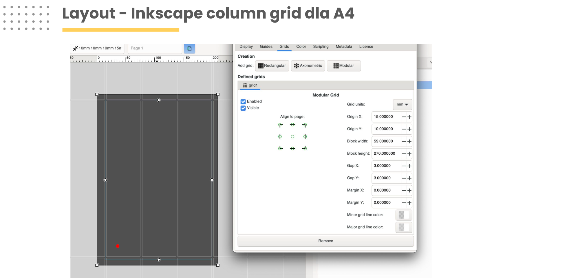Click the Origin Y value field
The width and height of the screenshot is (567, 278).
point(386,129)
